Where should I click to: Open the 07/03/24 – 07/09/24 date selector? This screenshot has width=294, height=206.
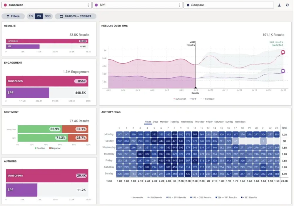coord(77,16)
